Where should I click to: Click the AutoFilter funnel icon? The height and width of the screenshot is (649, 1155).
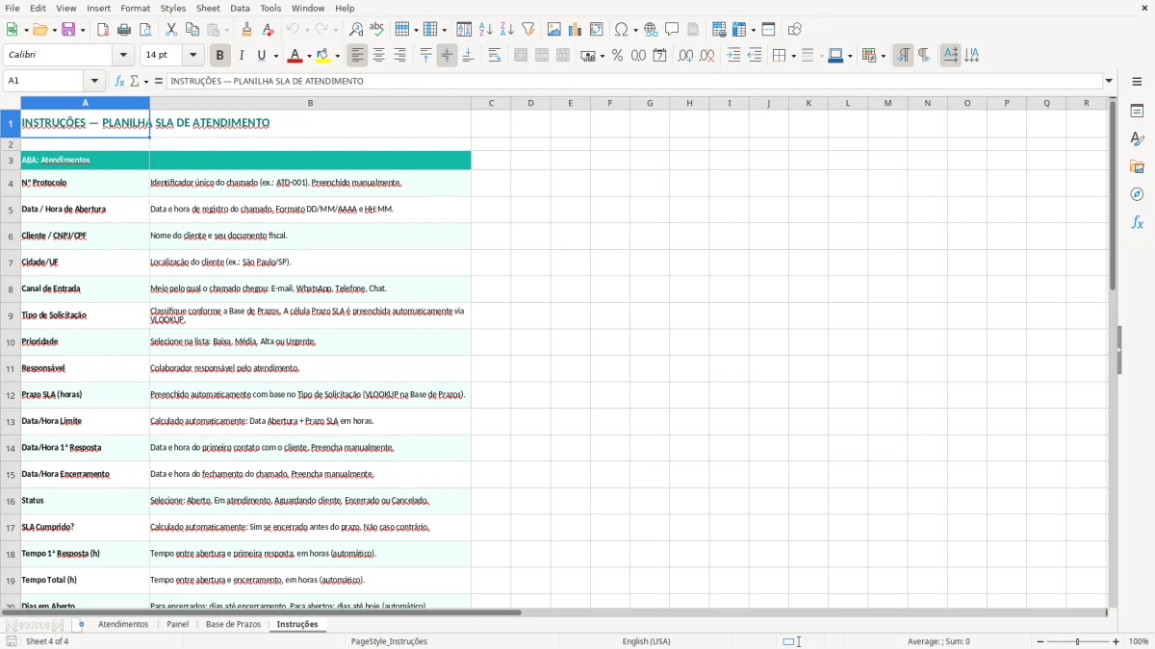pos(528,30)
